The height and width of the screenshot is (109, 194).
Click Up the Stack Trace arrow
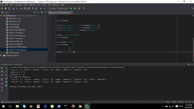6,68
